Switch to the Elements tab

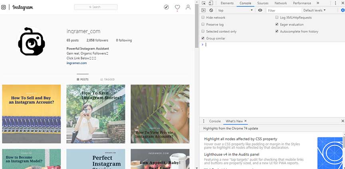click(x=227, y=3)
